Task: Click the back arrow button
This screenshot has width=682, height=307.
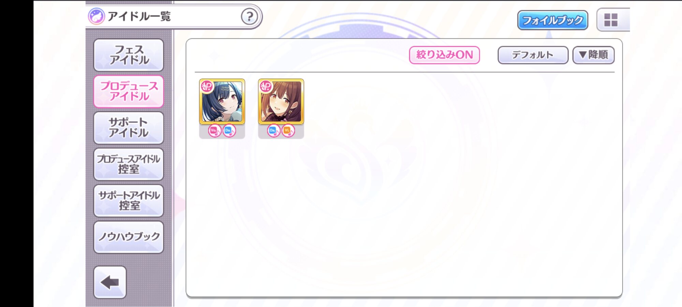Action: (110, 282)
